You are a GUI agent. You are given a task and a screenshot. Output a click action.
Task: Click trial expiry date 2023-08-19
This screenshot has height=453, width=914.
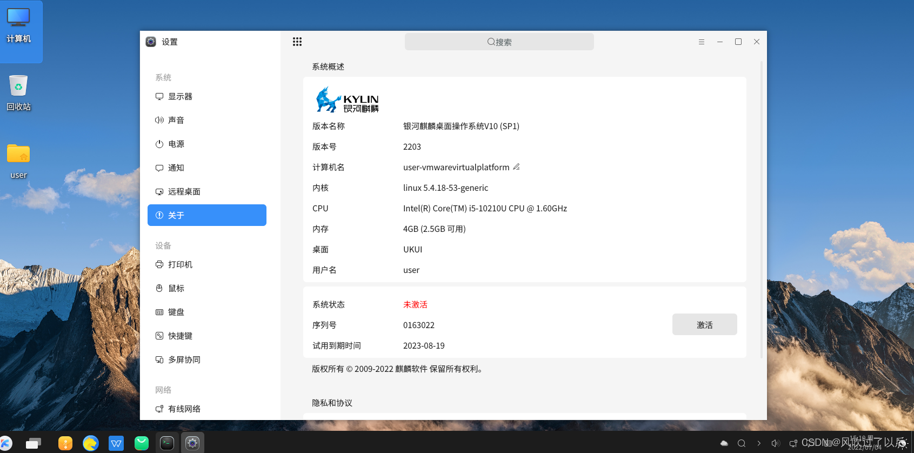click(x=424, y=345)
